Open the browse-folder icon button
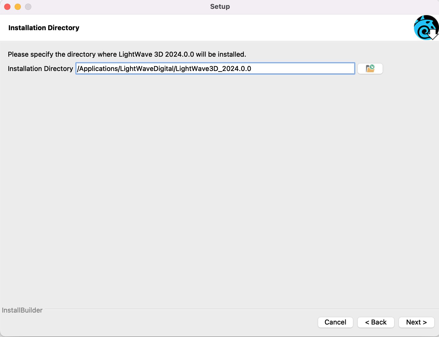Screen dimensions: 439x337 pos(370,69)
